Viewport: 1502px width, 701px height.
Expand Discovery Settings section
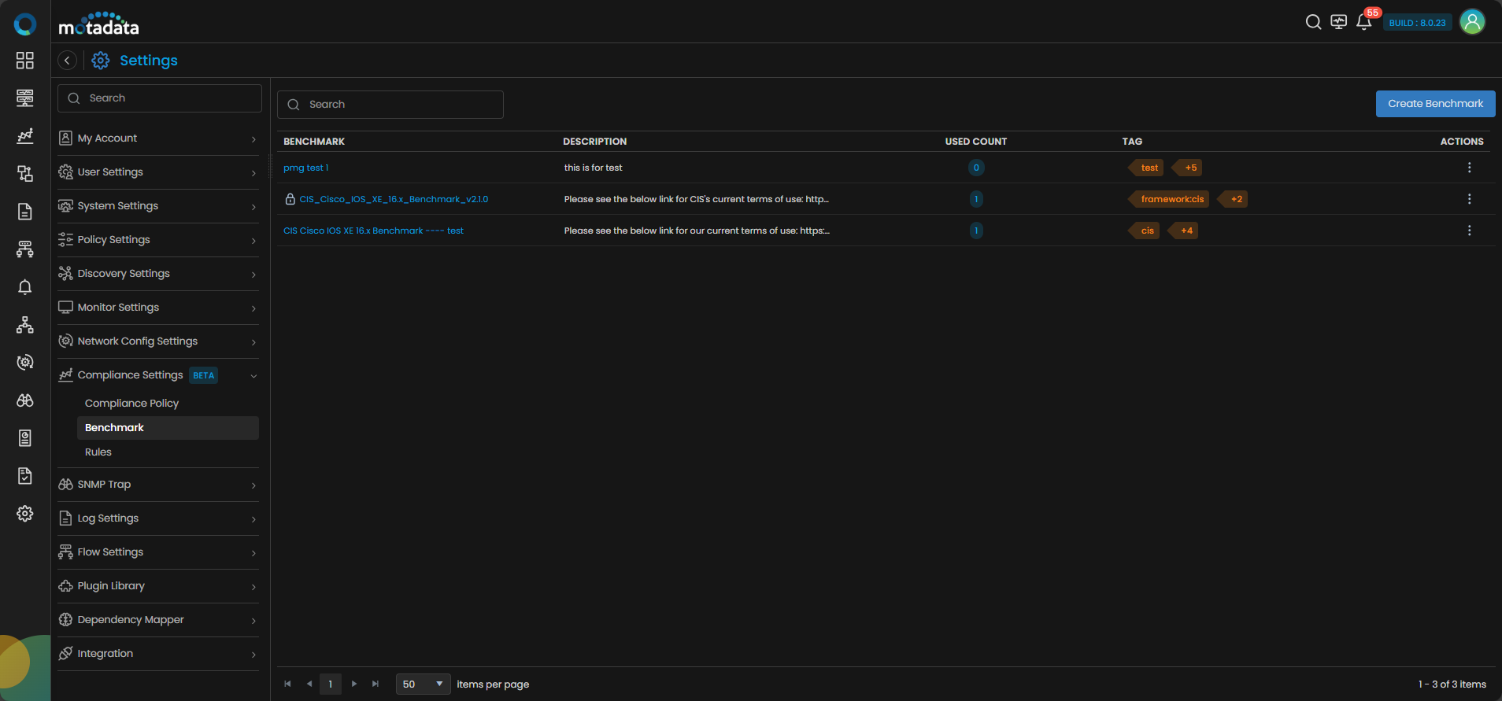tap(158, 274)
